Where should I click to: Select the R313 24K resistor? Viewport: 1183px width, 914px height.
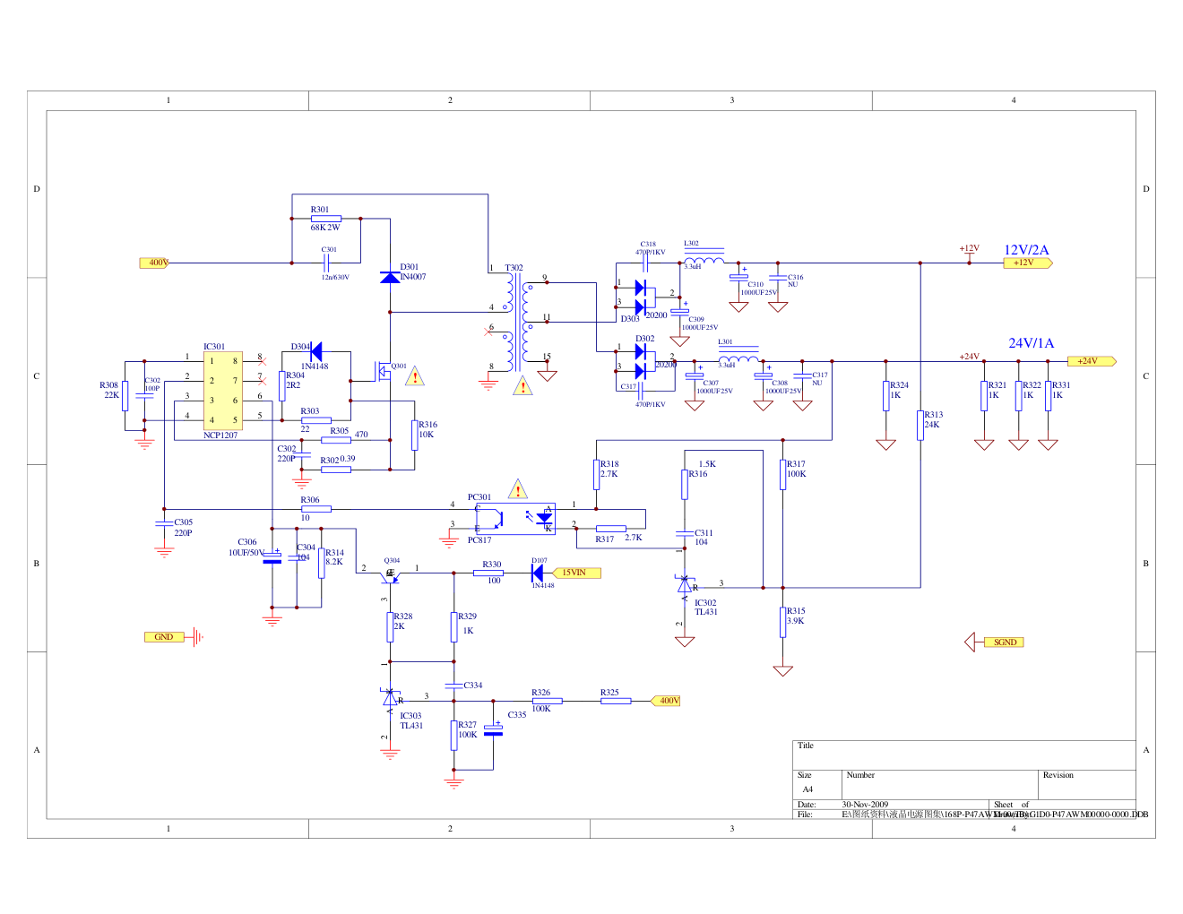tap(920, 425)
